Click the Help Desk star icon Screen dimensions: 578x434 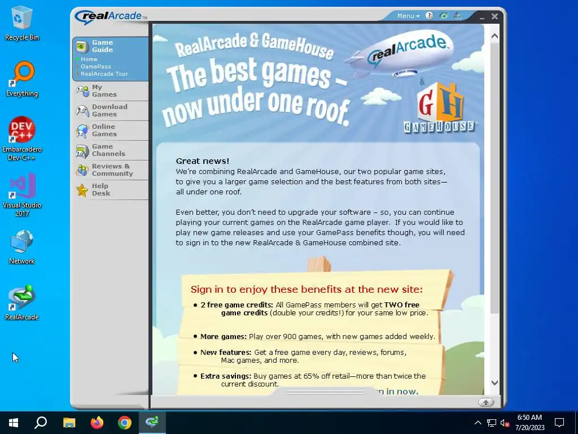(82, 190)
